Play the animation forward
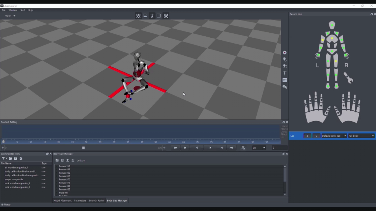 pyautogui.click(x=210, y=148)
